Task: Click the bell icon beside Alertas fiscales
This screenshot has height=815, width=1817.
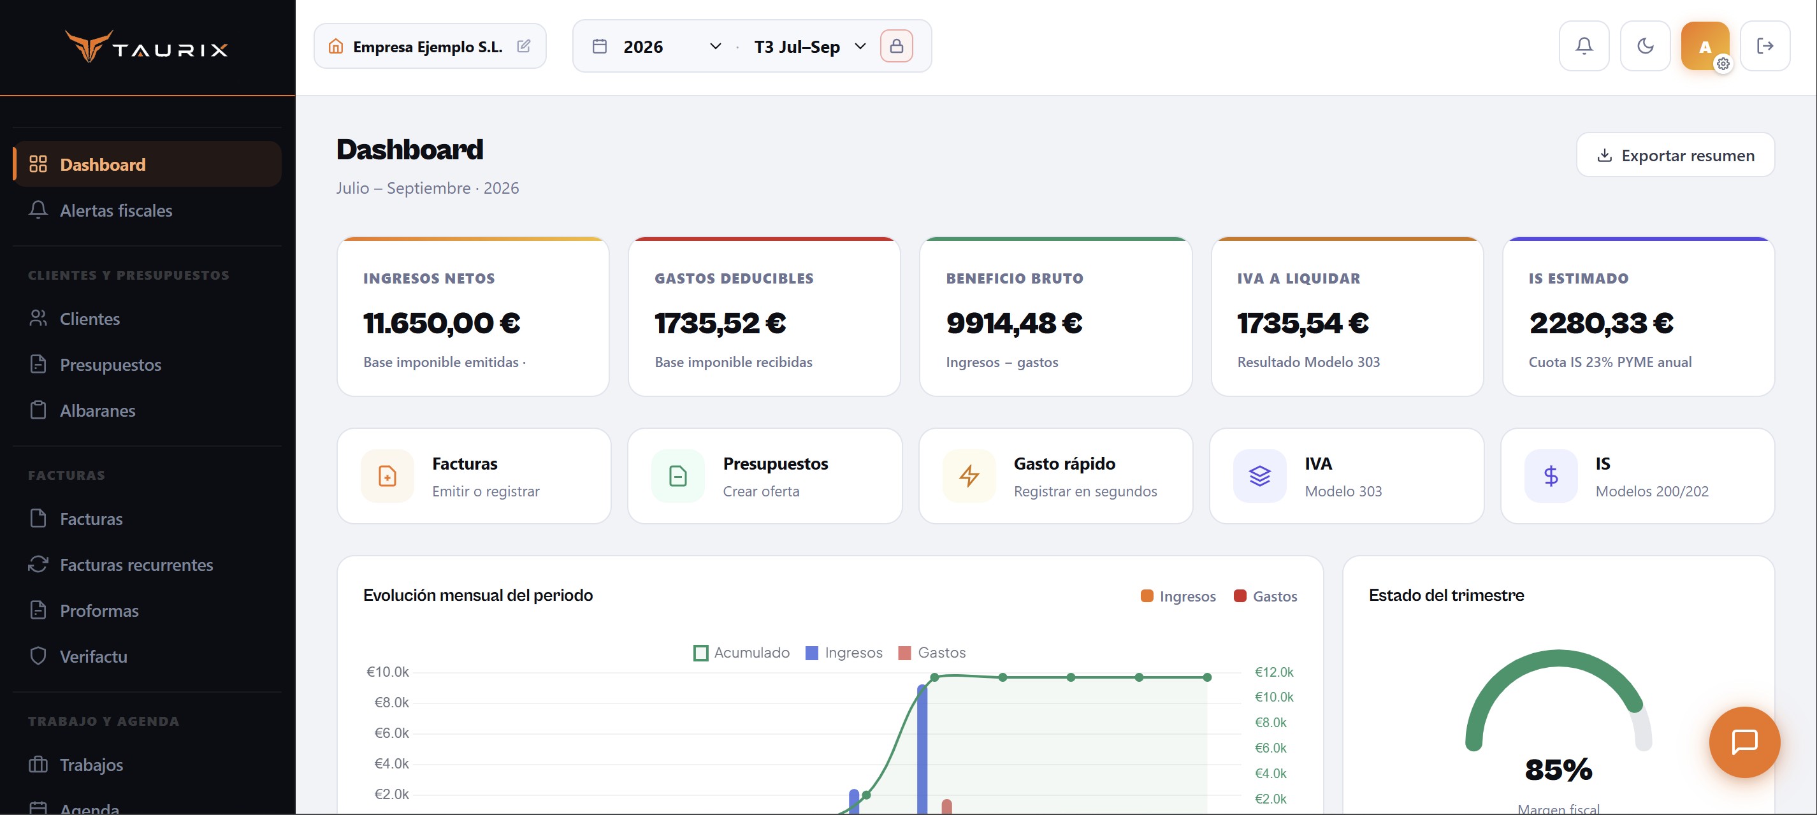Action: [38, 210]
